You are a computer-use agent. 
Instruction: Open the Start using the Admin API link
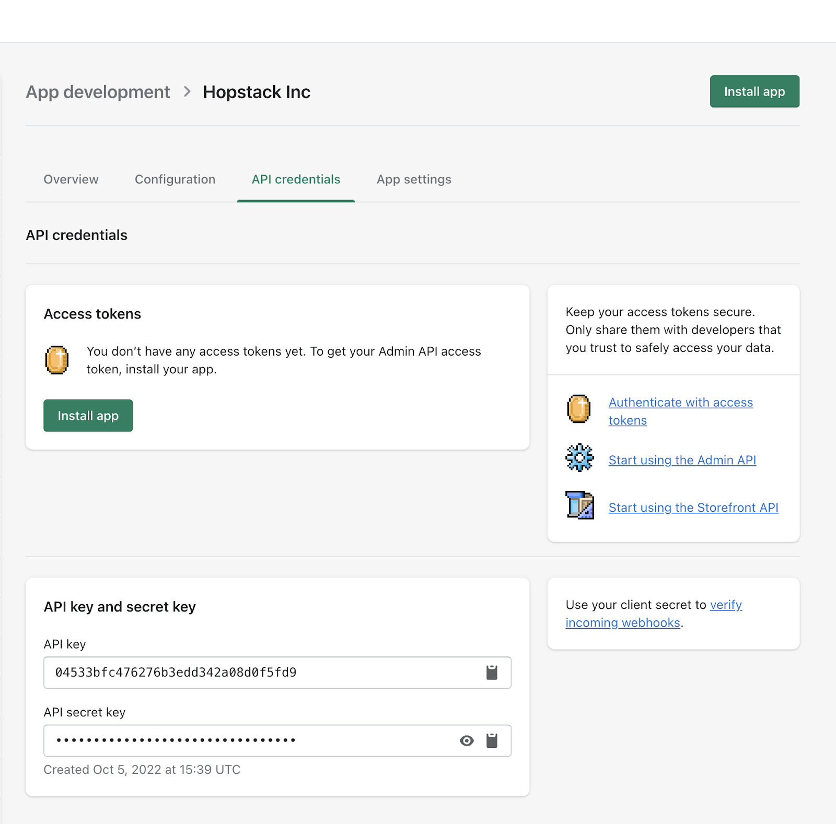point(682,460)
